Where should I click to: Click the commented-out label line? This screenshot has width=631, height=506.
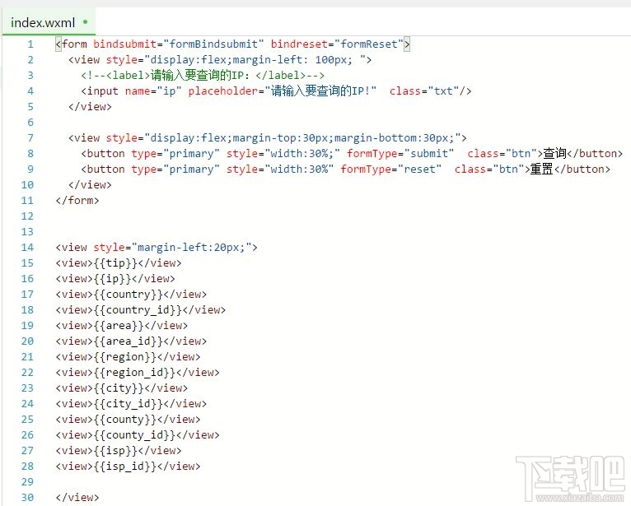[203, 76]
